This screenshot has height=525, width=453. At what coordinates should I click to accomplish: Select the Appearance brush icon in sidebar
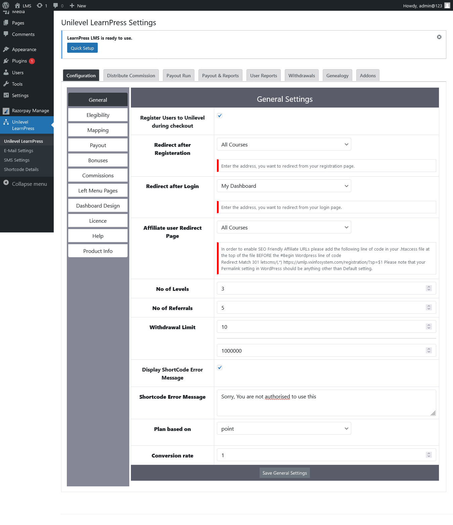pos(7,49)
